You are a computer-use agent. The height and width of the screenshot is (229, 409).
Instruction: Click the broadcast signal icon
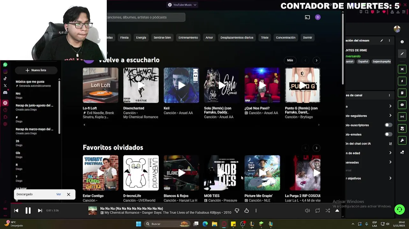click(x=402, y=117)
